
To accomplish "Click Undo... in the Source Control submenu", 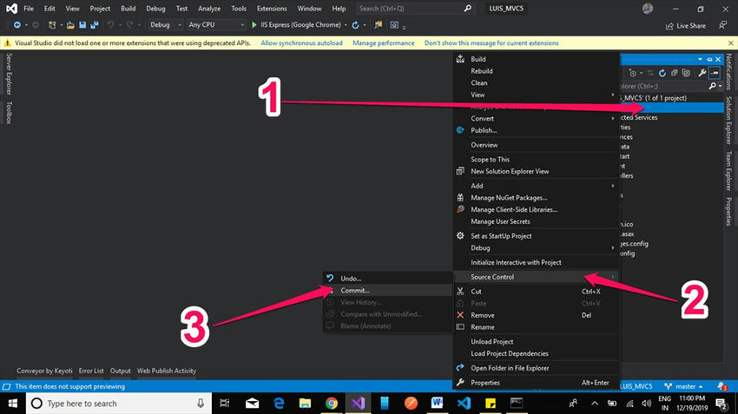I will click(388, 279).
